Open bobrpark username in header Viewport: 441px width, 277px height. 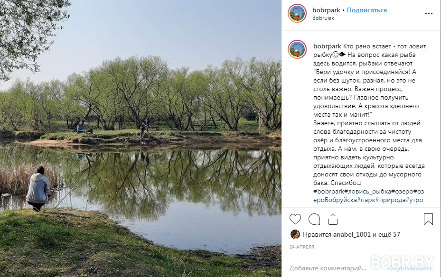pyautogui.click(x=326, y=10)
